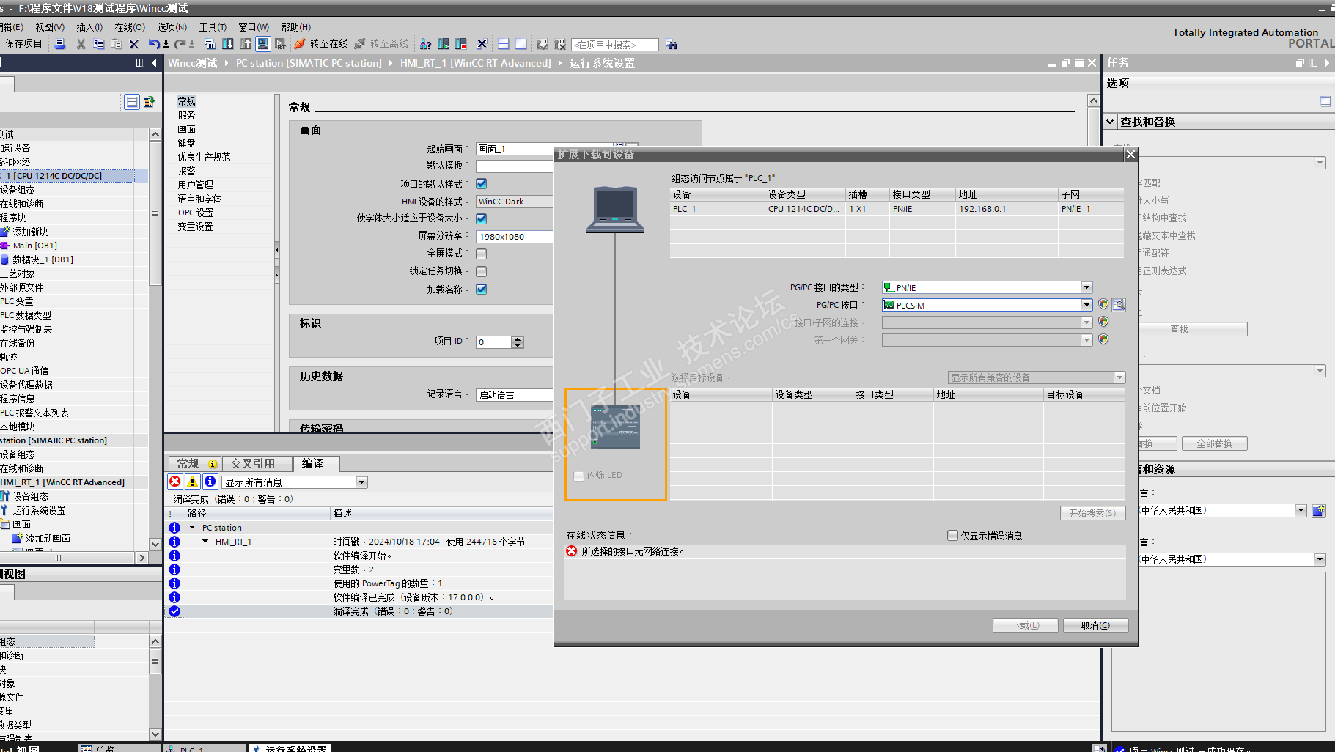Click the search-in-project binoculars icon

pyautogui.click(x=672, y=45)
